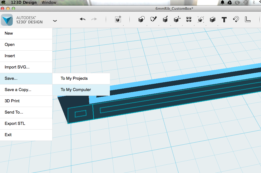The image size is (261, 173).
Task: Open the Modify tool
Action: click(177, 19)
